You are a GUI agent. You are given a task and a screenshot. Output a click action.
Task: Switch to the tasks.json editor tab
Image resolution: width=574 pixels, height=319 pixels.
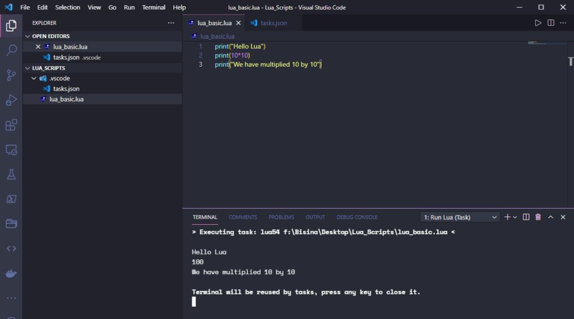269,23
